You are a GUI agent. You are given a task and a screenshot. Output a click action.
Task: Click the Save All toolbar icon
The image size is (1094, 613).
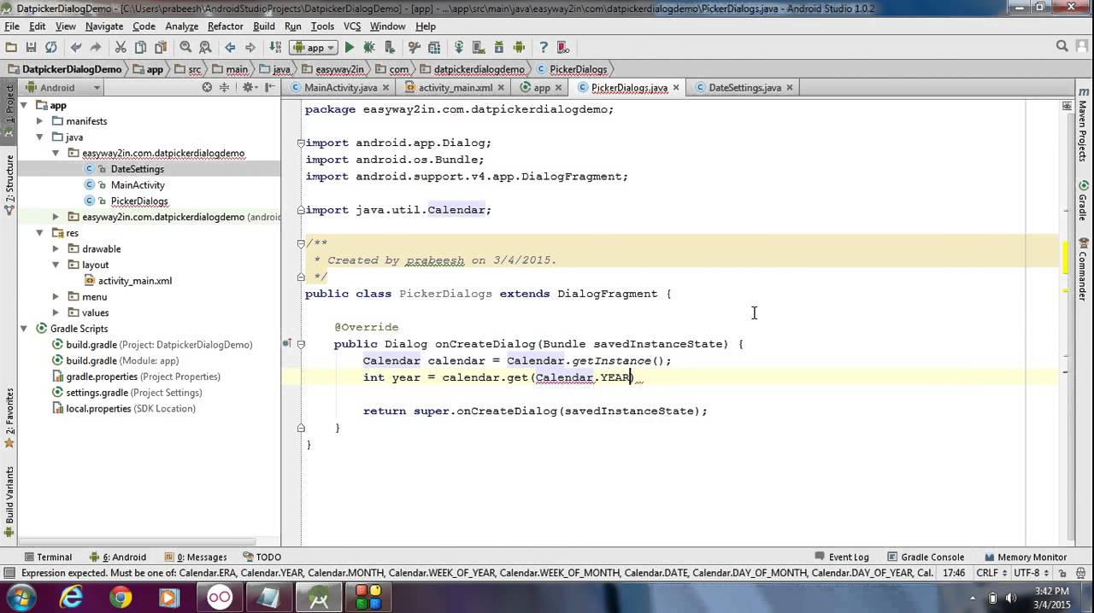[31, 48]
